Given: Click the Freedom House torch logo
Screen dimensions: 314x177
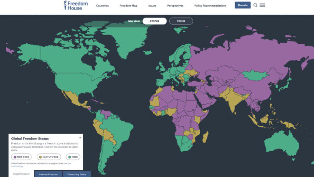Looking at the screenshot, I should tap(65, 5).
